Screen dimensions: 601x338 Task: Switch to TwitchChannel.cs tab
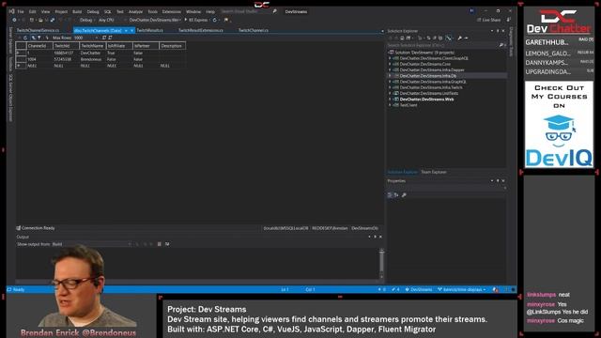click(x=254, y=30)
